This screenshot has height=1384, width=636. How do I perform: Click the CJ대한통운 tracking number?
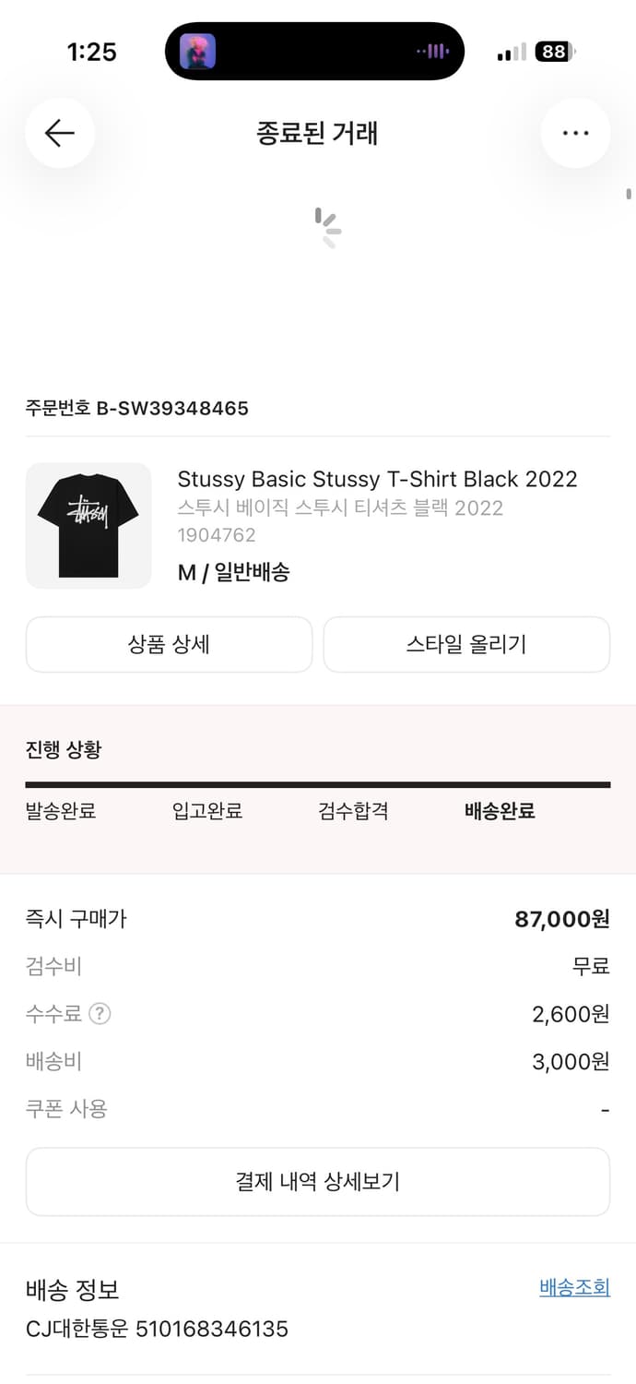157,1329
